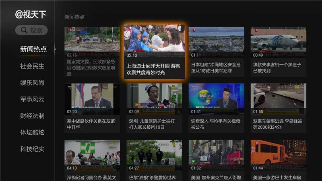Click title 巴黎"独狼"杀警震惊世界
Viewport: 322px width, 181px height.
click(x=153, y=177)
